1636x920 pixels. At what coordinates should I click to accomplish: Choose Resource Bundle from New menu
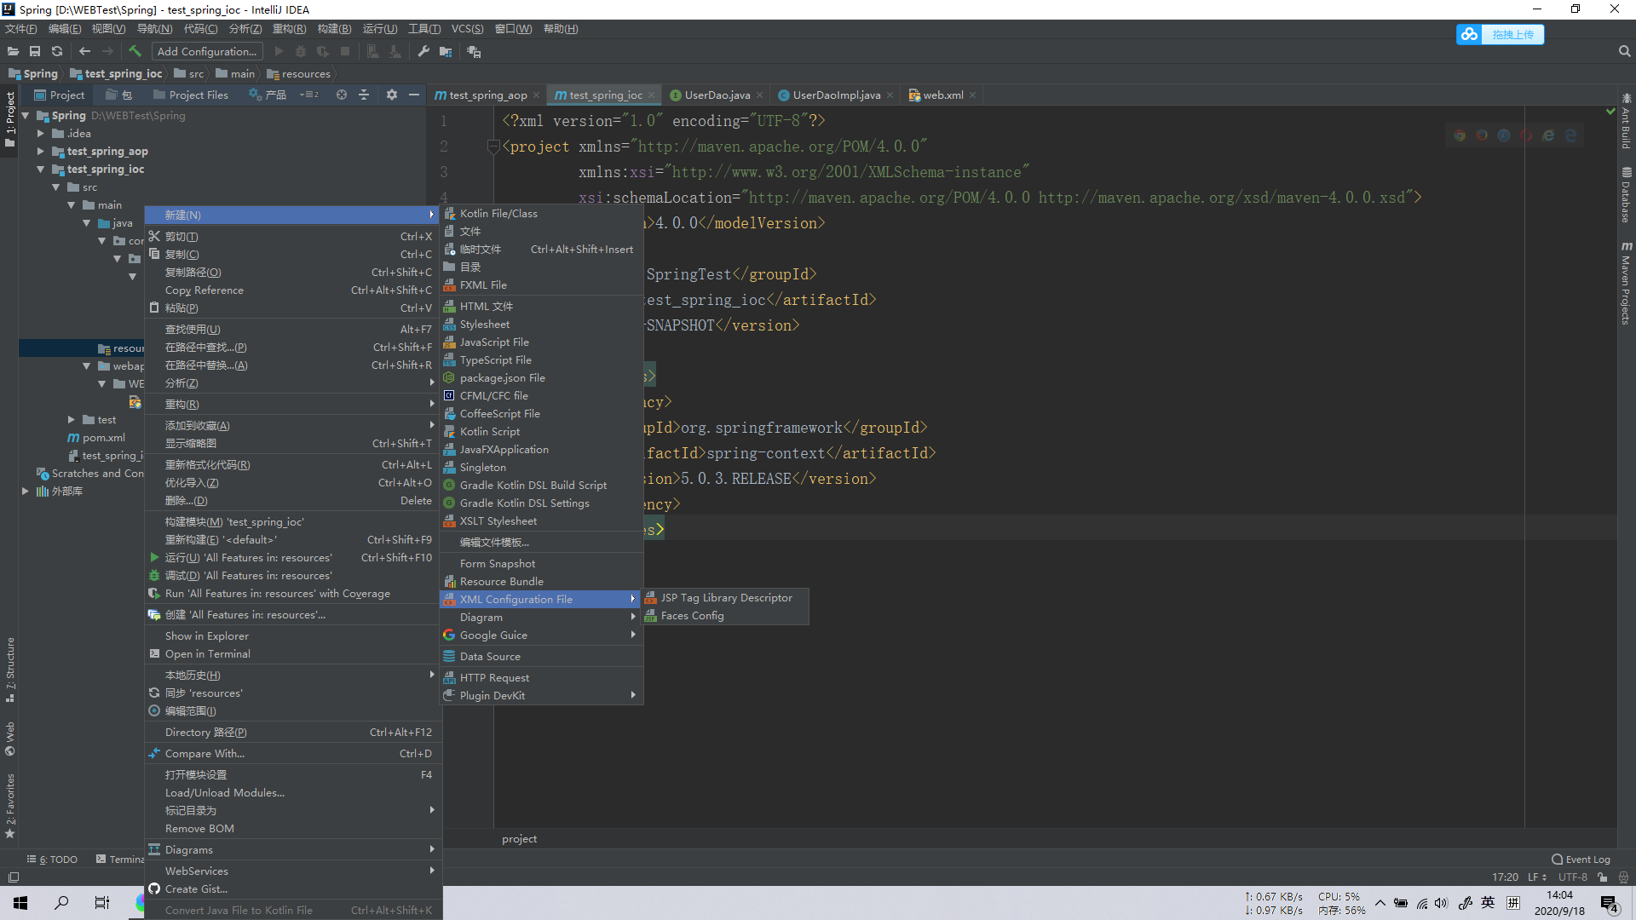[541, 582]
